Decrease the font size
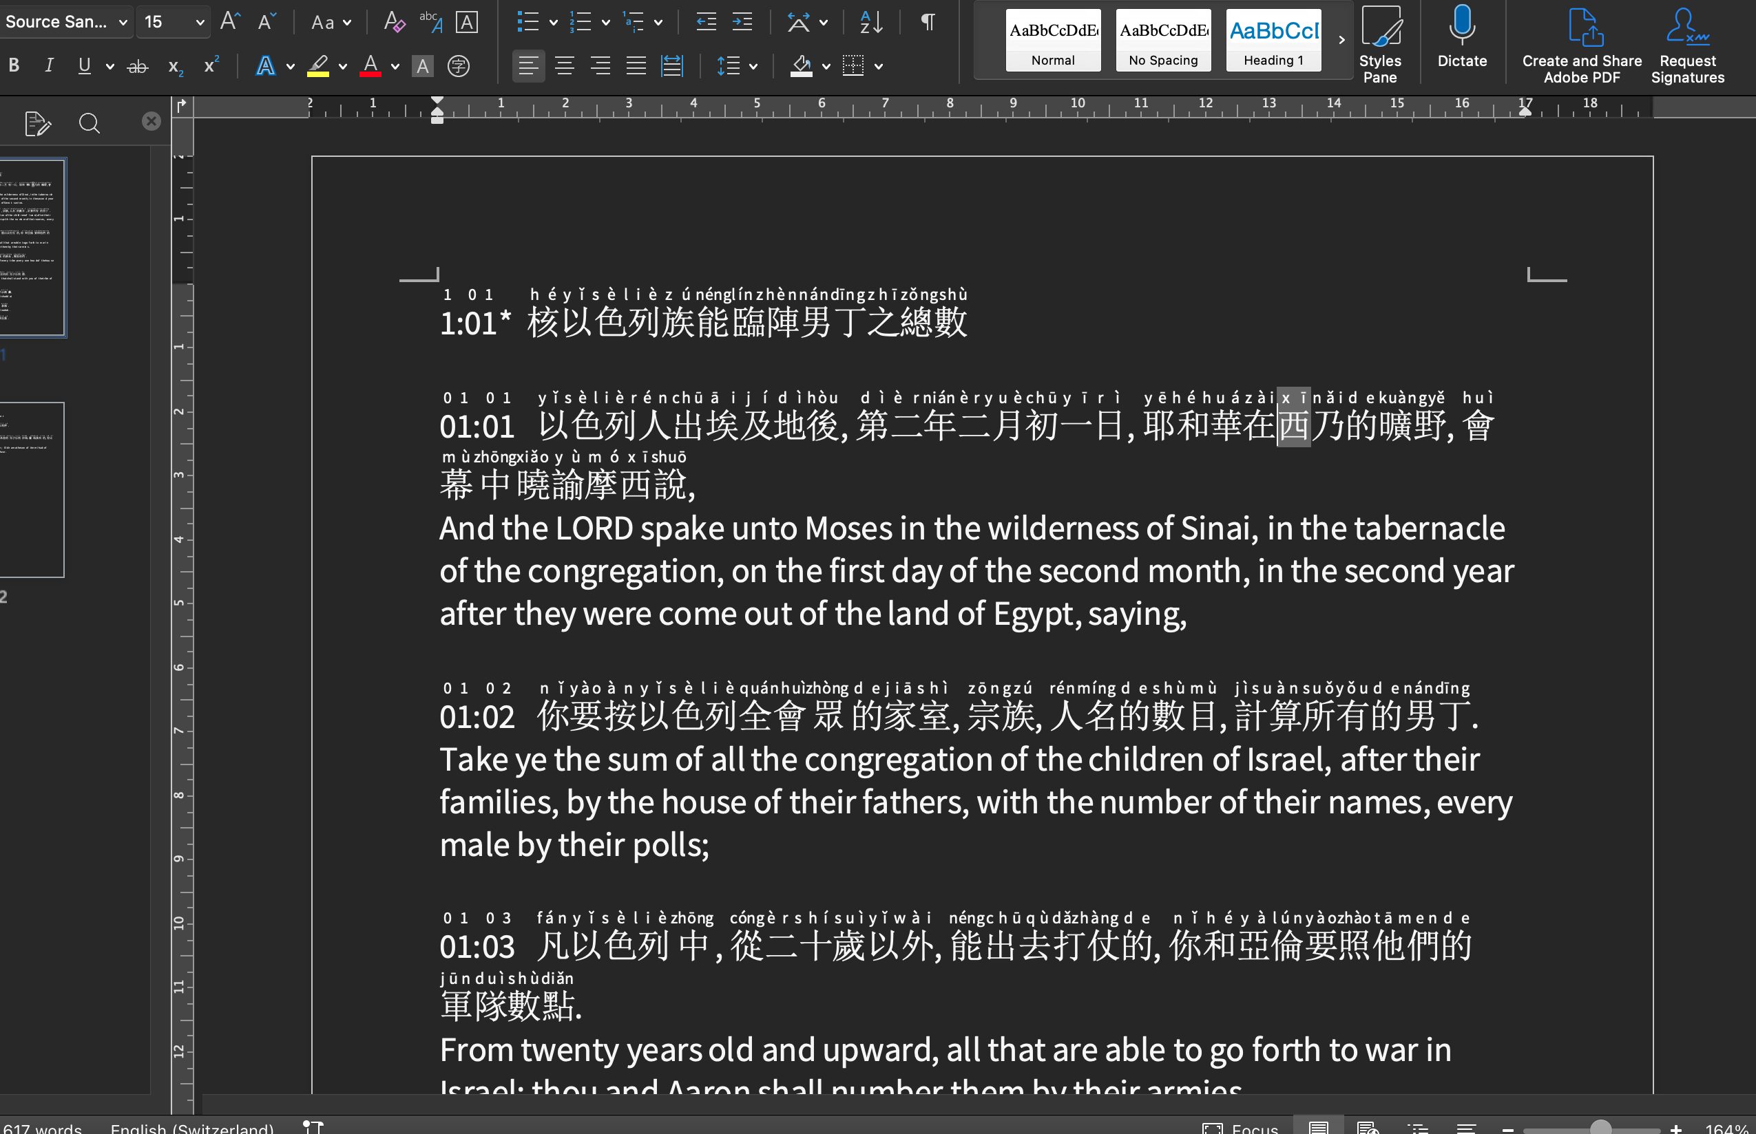 [266, 21]
